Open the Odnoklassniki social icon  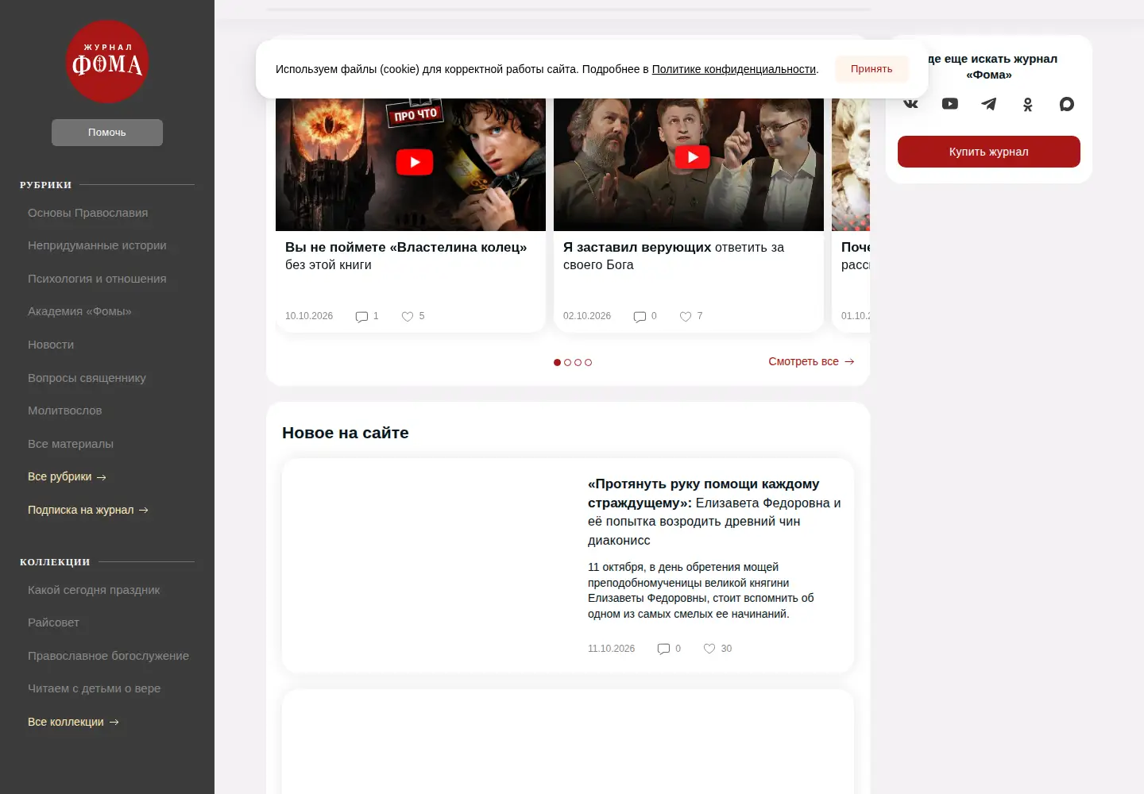pyautogui.click(x=1028, y=104)
